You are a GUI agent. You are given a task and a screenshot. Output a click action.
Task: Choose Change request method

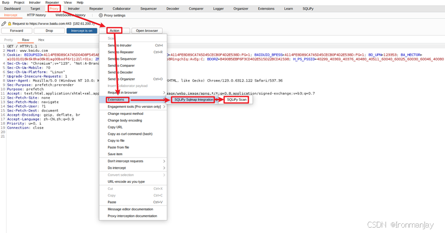point(133,114)
